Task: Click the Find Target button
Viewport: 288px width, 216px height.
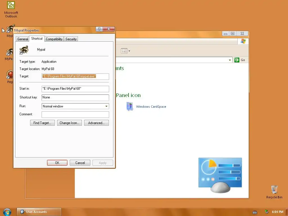Action: click(x=42, y=123)
